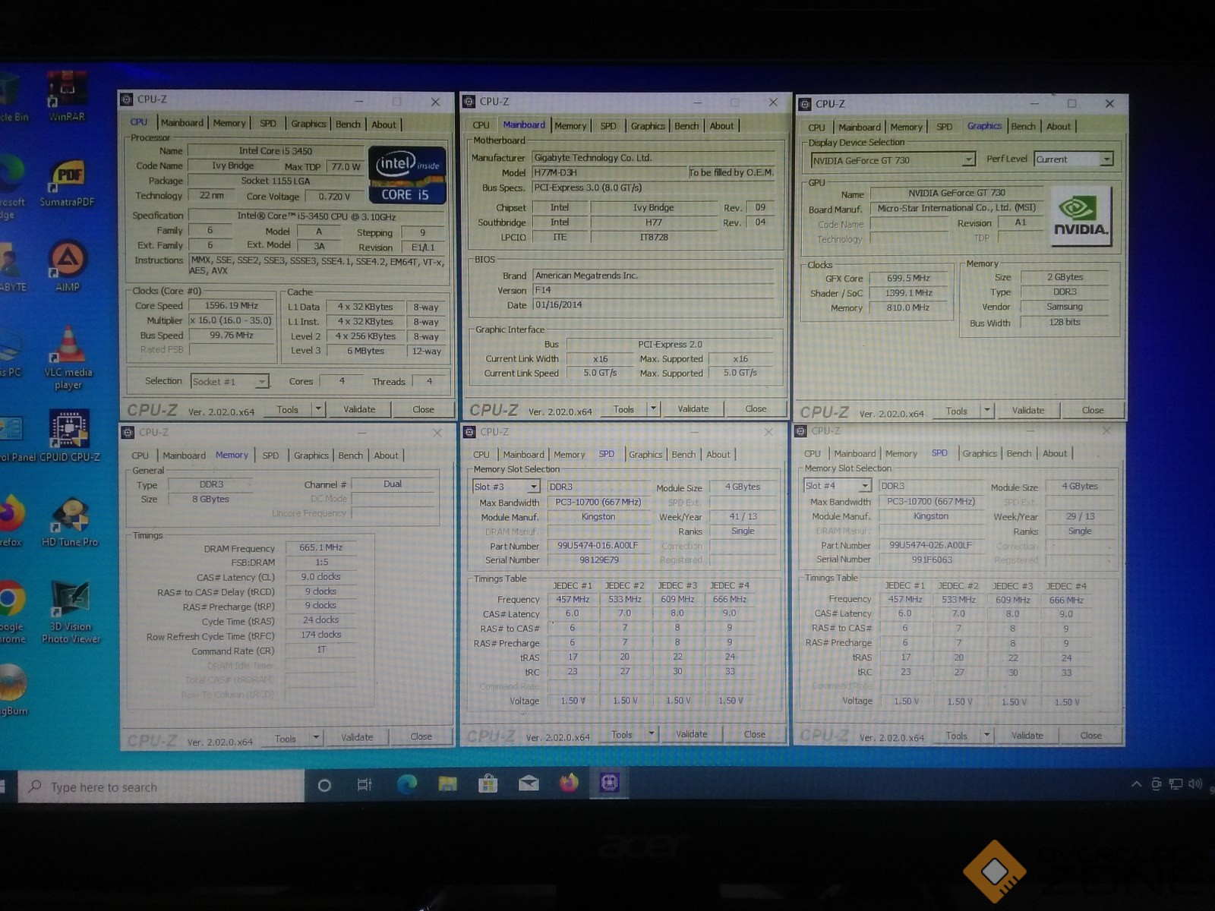This screenshot has width=1215, height=911.
Task: Expand Tools arrow in Graphics window
Action: [x=987, y=411]
